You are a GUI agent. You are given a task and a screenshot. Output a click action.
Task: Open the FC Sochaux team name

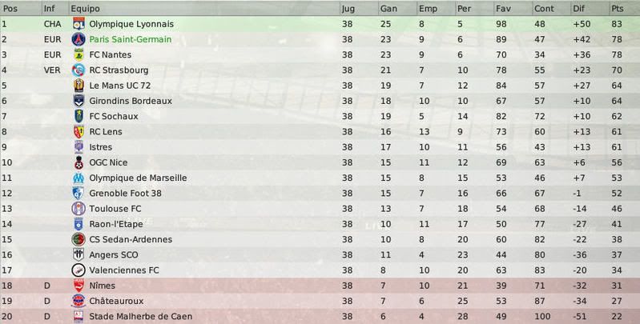click(114, 116)
